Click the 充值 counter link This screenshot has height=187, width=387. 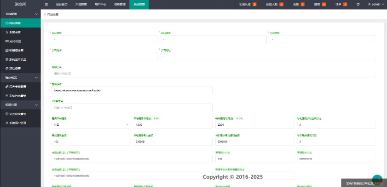pyautogui.click(x=299, y=5)
